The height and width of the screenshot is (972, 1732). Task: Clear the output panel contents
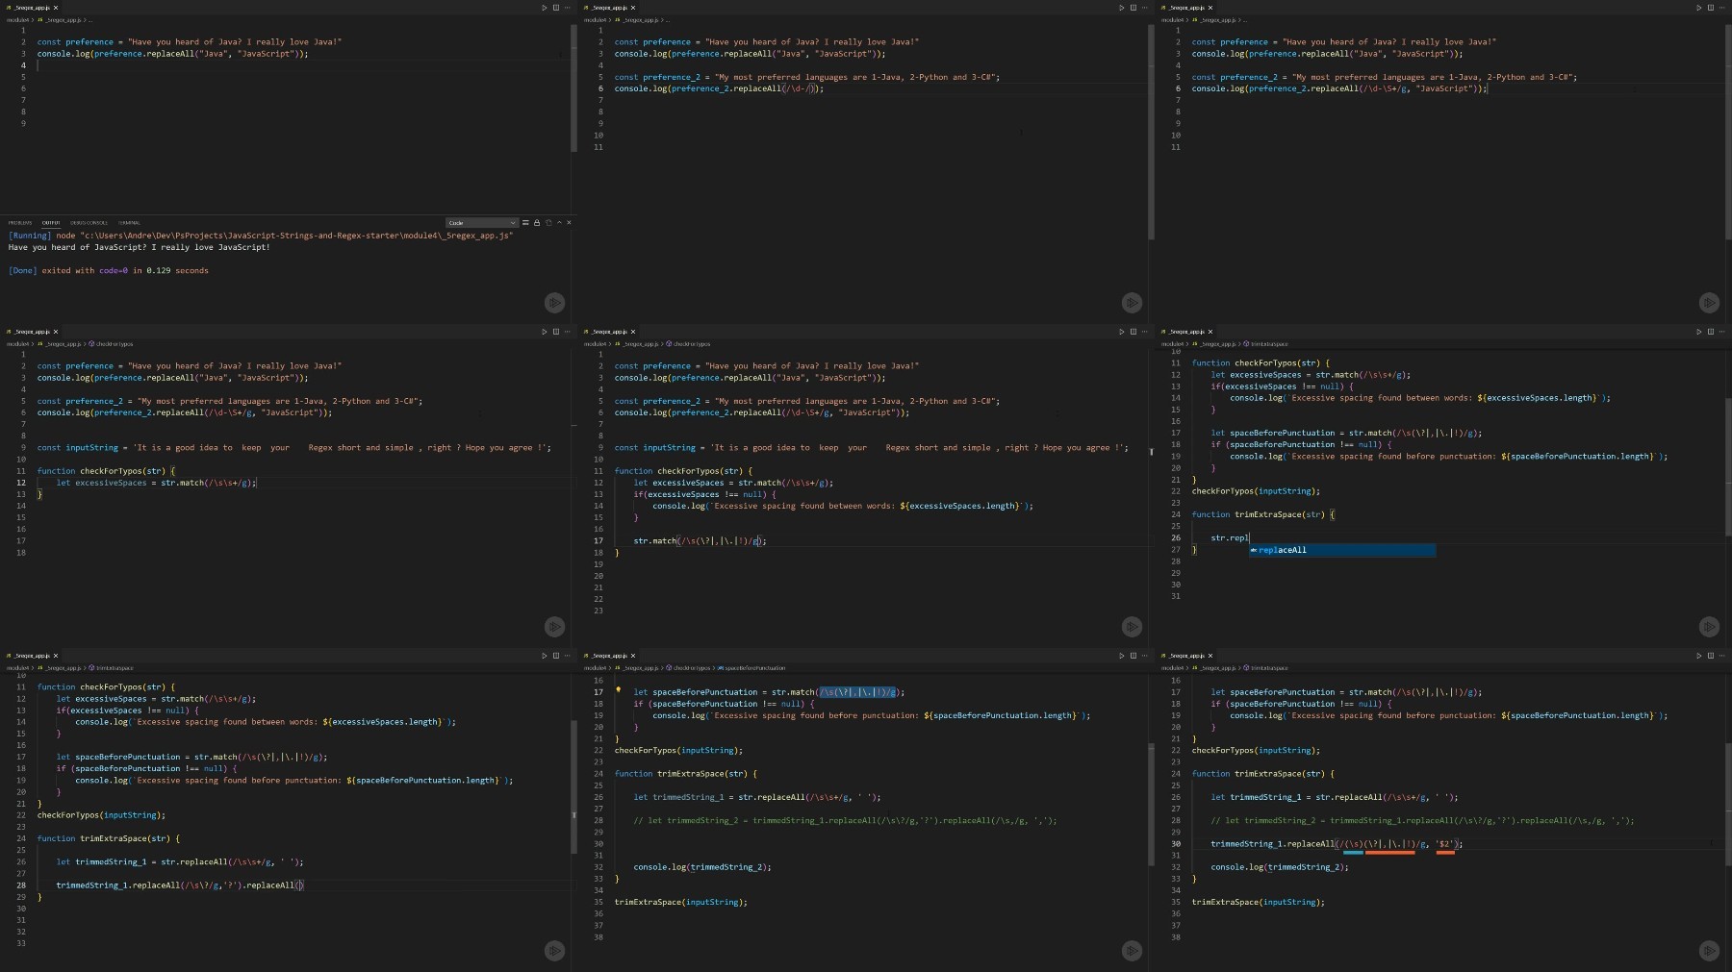pos(525,222)
